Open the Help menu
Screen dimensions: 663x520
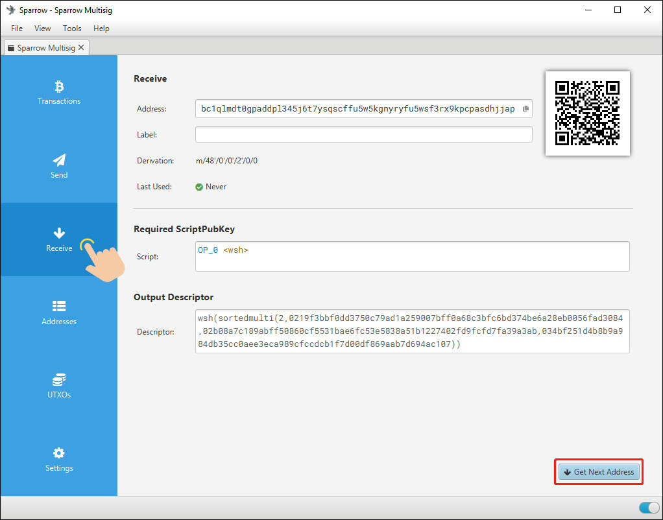(101, 29)
